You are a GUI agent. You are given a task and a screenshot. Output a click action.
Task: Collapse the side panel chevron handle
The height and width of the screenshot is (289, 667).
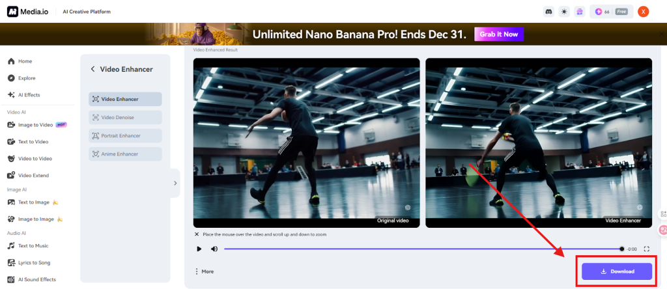click(175, 184)
